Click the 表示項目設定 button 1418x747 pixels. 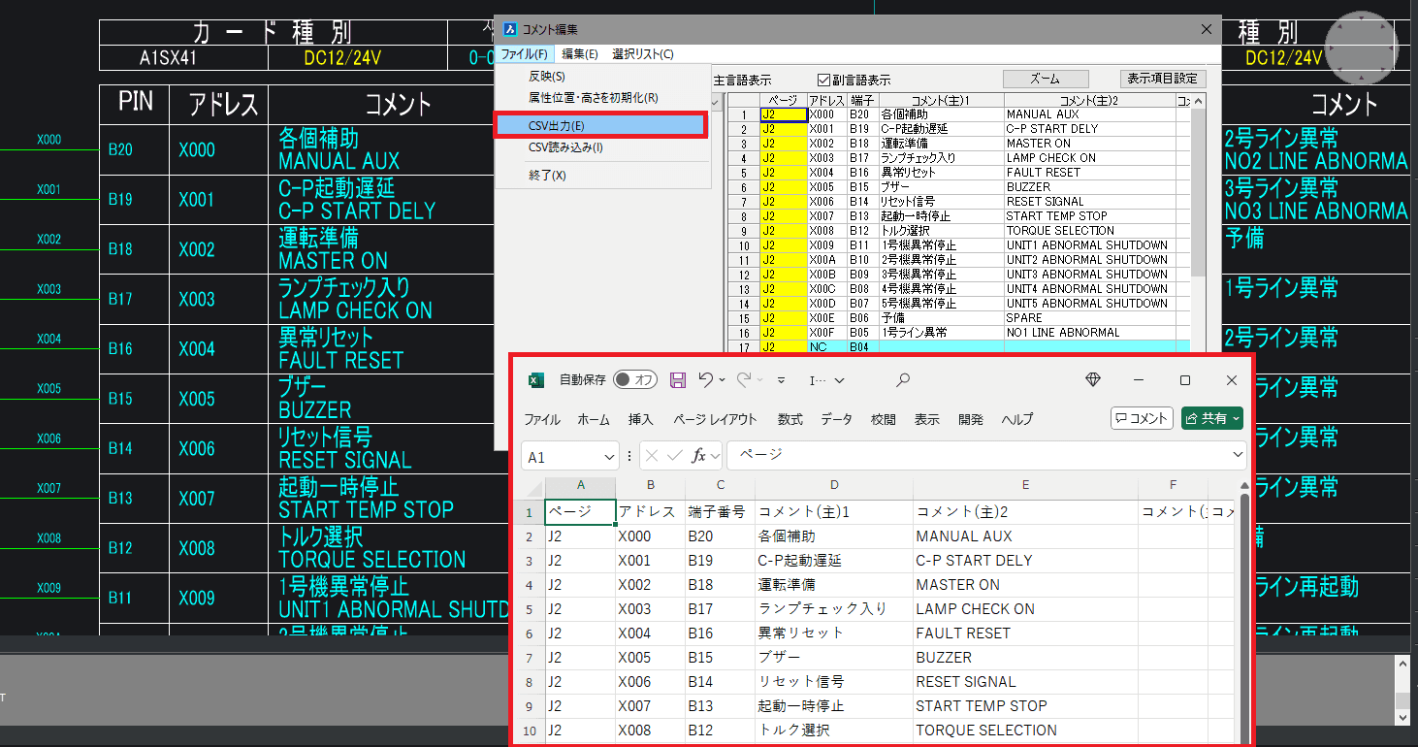pos(1162,79)
